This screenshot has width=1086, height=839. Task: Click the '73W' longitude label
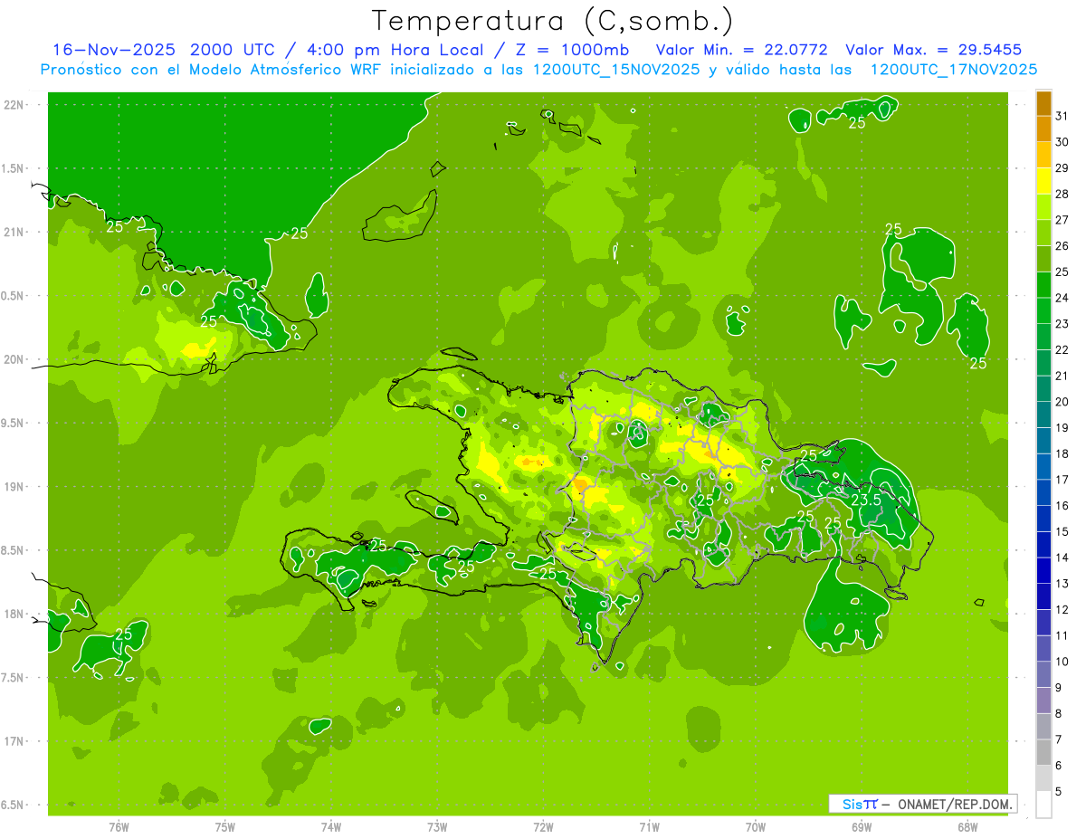tap(437, 826)
